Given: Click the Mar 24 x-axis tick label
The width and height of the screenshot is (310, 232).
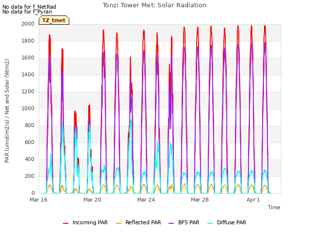Looking at the screenshot, I should (146, 200).
